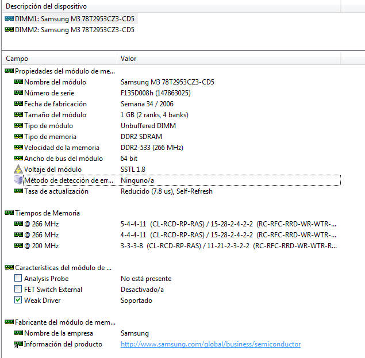This screenshot has height=358, width=365.
Task: Click the Nombre de la empresa icon
Action: point(18,333)
